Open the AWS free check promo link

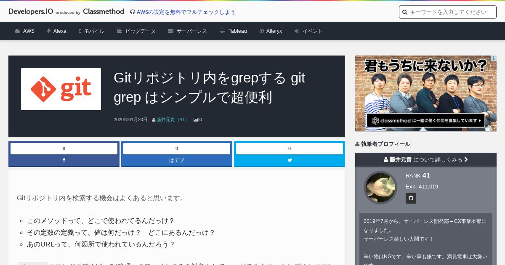pyautogui.click(x=183, y=12)
